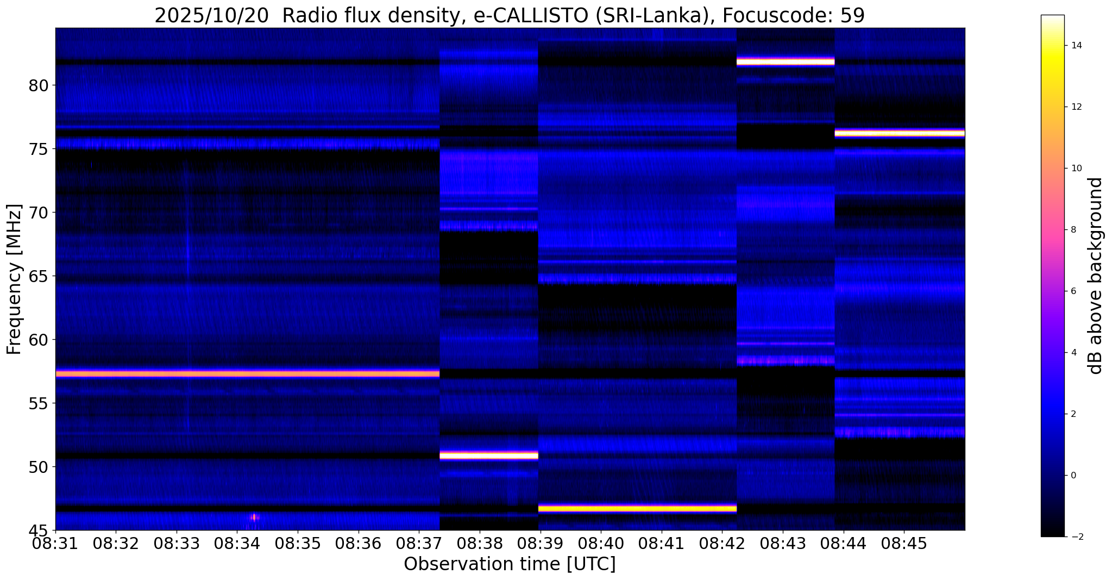Click the 08:43 time tick label
This screenshot has width=1112, height=580.
[782, 543]
